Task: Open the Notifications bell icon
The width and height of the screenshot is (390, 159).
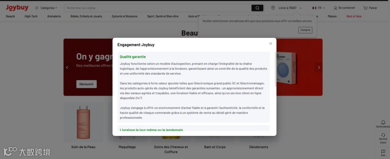Action: point(383,123)
